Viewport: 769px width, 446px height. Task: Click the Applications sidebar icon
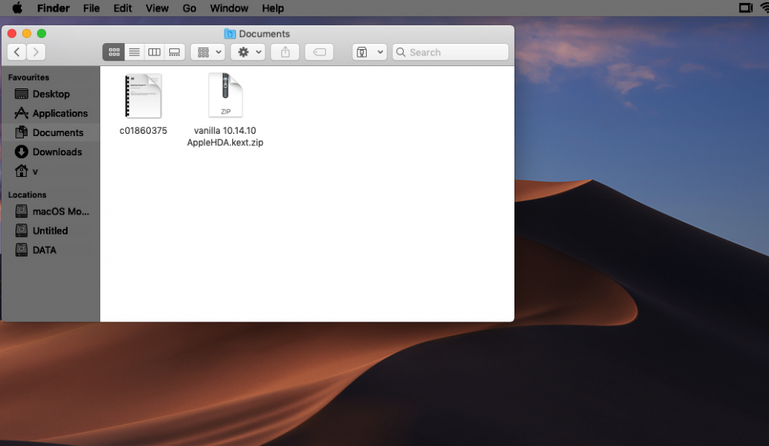click(21, 113)
